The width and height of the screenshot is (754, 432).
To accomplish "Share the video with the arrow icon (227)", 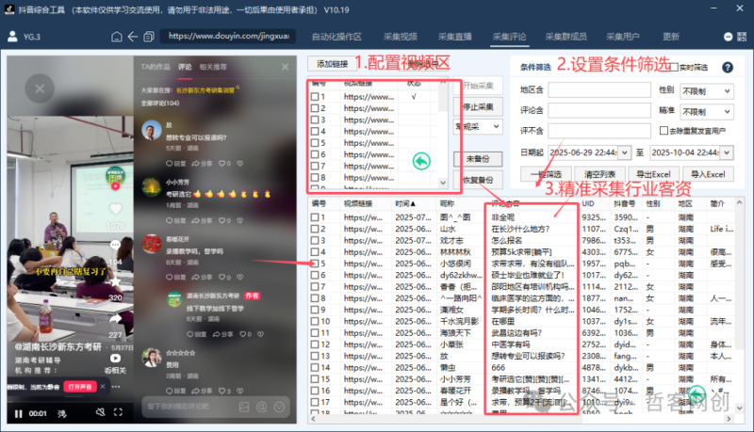I will coord(115,319).
